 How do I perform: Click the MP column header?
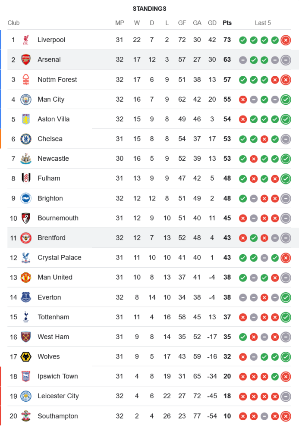tap(120, 23)
